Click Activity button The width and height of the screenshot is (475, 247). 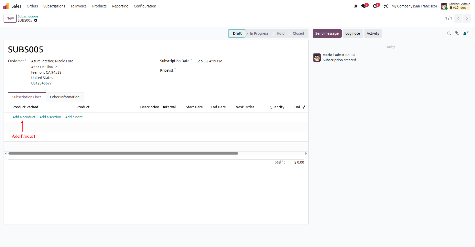pos(373,33)
